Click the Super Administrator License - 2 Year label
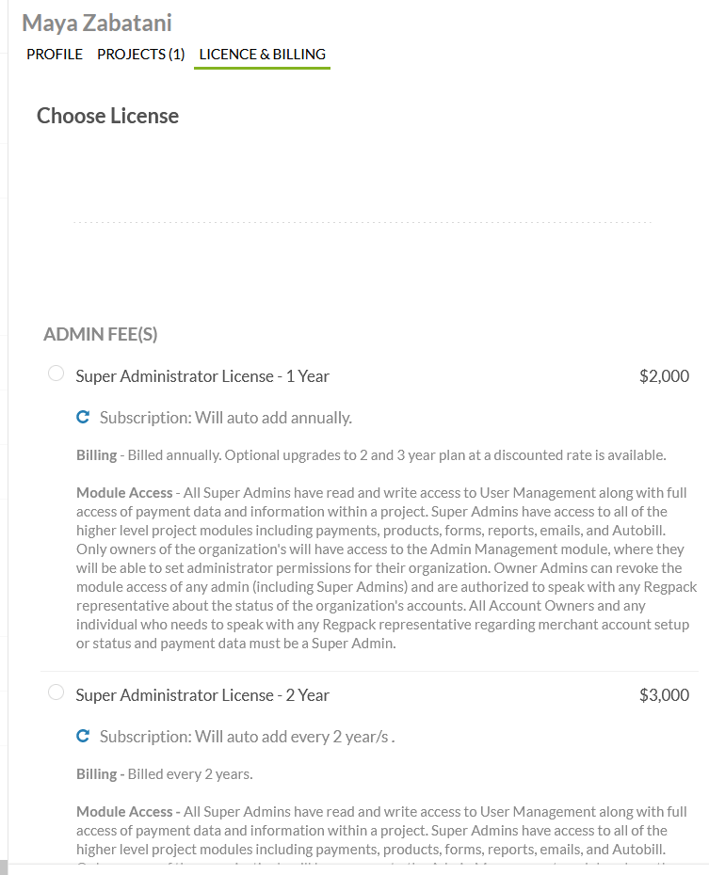The width and height of the screenshot is (709, 875). pos(202,695)
